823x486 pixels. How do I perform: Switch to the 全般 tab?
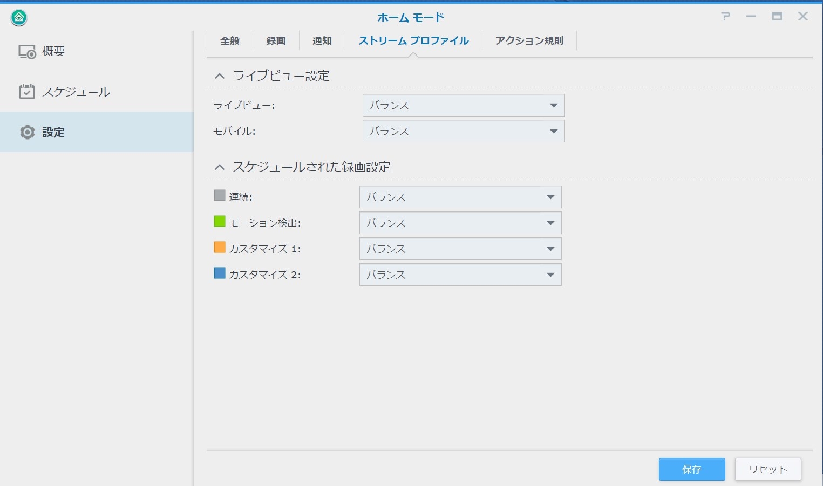(x=230, y=40)
